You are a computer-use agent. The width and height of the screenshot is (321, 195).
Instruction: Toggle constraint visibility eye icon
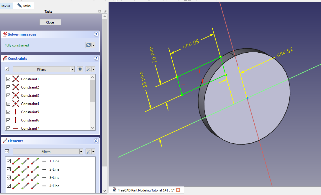(80, 69)
